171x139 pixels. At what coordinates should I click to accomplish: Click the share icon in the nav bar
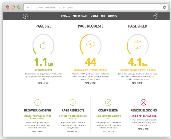[156, 16]
